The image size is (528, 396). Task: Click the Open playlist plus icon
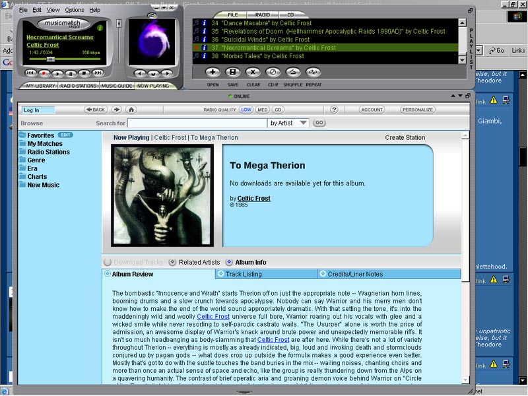[x=213, y=72]
